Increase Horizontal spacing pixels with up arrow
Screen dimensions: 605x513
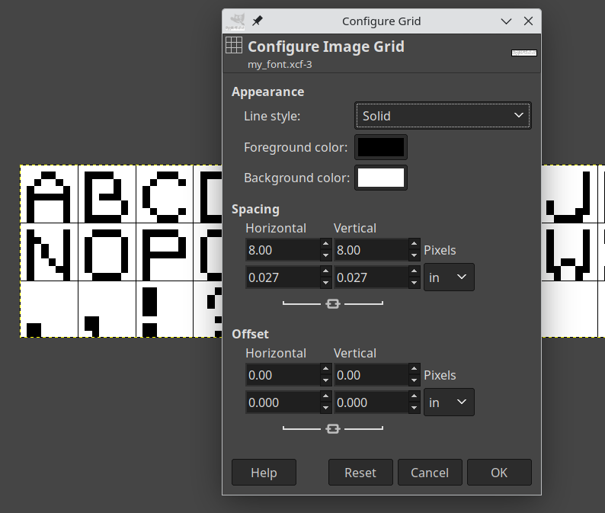pos(326,245)
